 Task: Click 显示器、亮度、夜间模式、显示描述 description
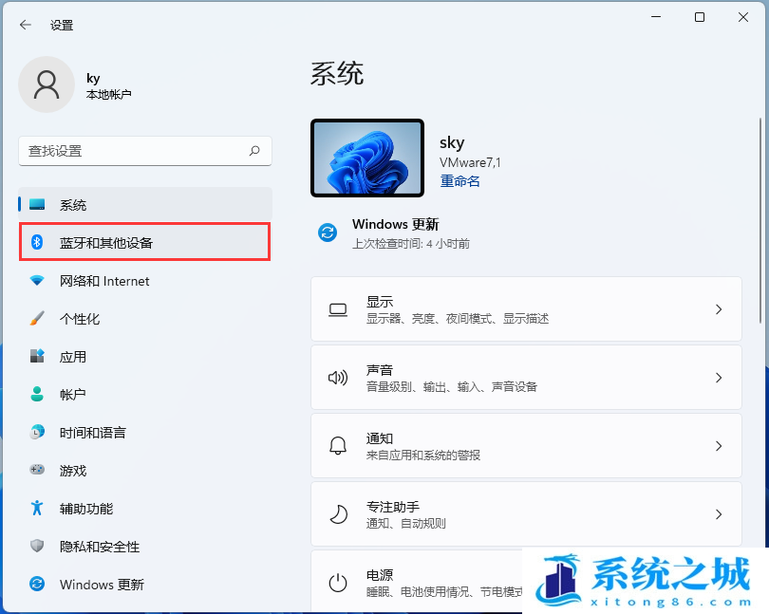[x=457, y=319]
